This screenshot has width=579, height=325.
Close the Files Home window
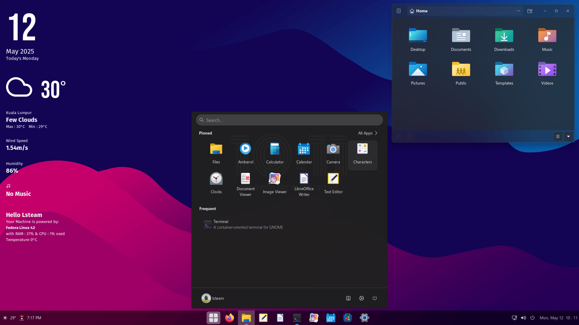click(x=568, y=11)
